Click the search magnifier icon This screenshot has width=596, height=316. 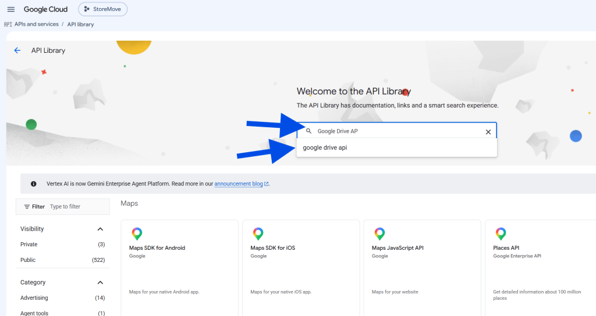point(309,131)
